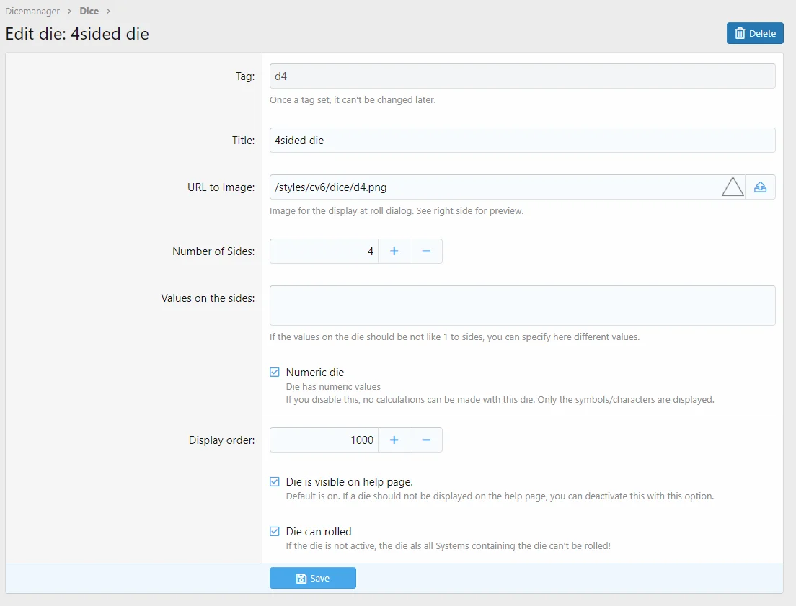The height and width of the screenshot is (606, 796).
Task: Toggle Die is visible on help page
Action: click(x=275, y=482)
